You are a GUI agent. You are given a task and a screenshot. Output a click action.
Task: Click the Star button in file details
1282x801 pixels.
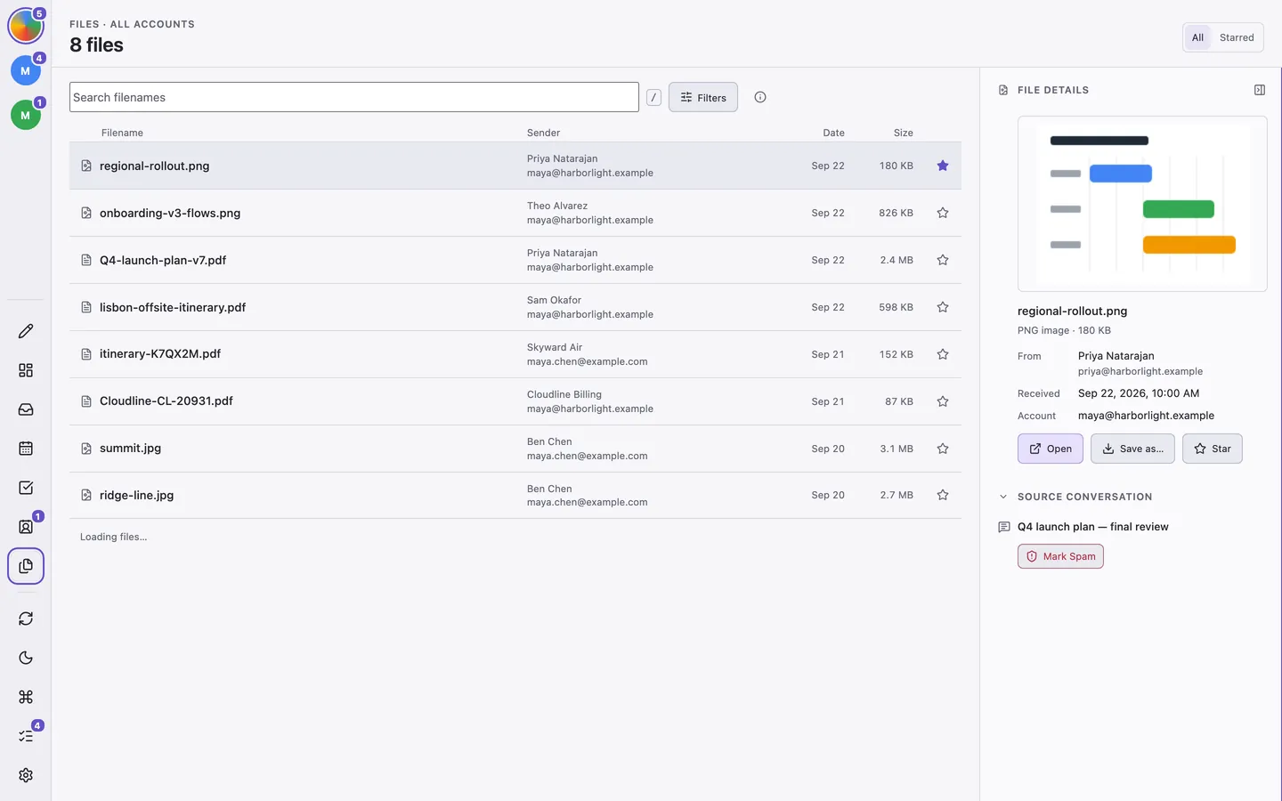coord(1213,449)
